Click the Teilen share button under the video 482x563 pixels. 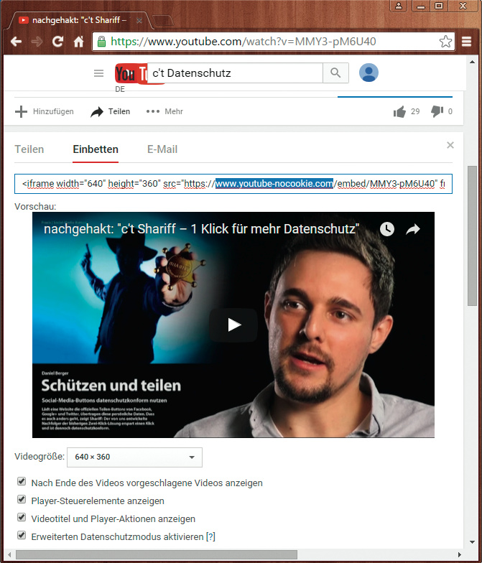coord(111,112)
